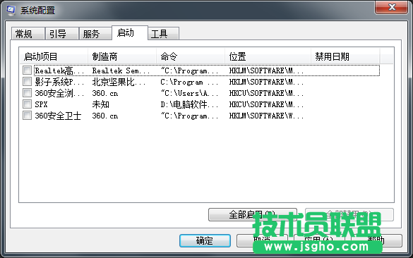The image size is (413, 258).
Task: Switch to the 常规 tab
Action: [28, 34]
